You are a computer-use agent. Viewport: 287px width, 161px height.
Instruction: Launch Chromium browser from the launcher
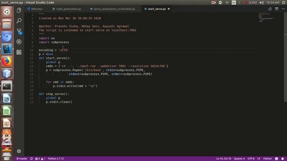click(7, 37)
